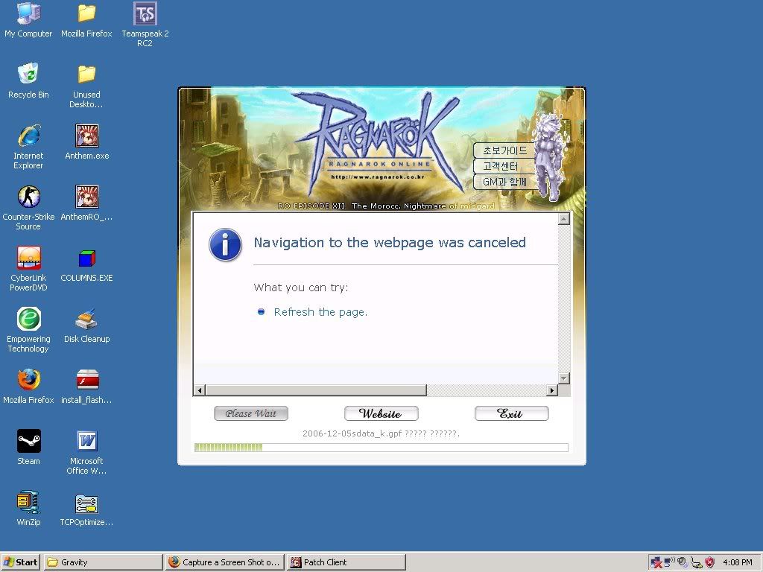Switch to Gravity taskbar window
Image resolution: width=763 pixels, height=572 pixels.
[x=103, y=562]
